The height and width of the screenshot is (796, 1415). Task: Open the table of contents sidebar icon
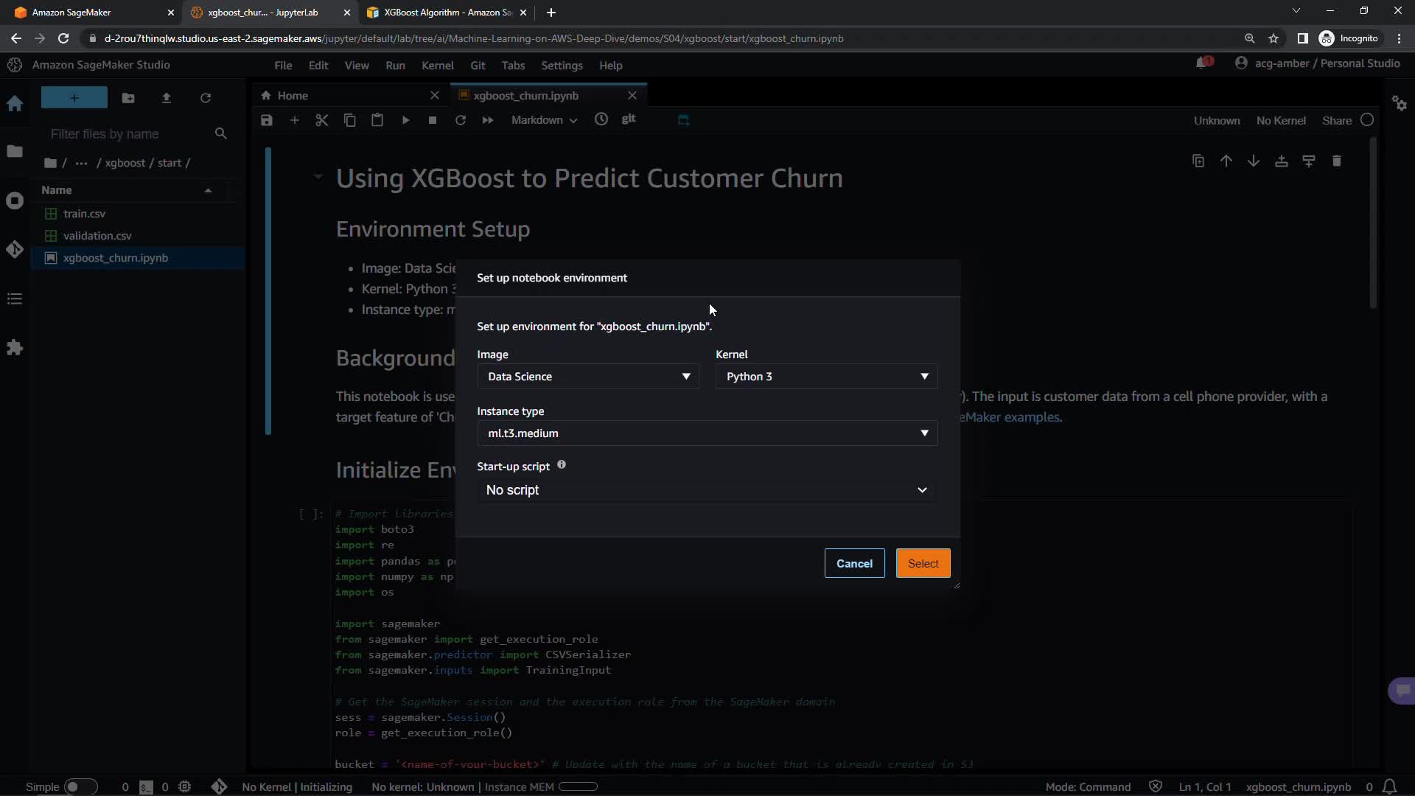click(15, 298)
